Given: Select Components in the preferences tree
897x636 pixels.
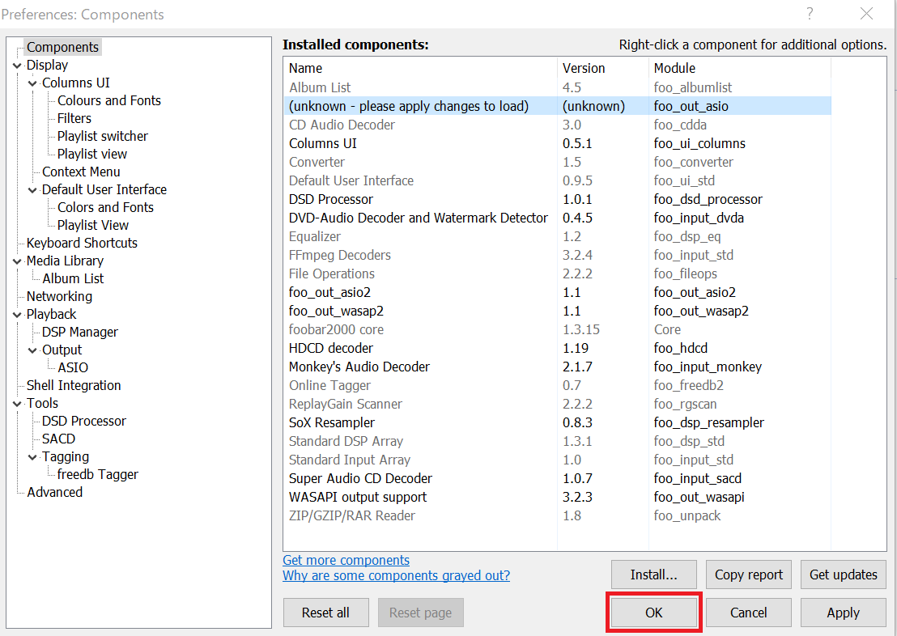Looking at the screenshot, I should coord(63,47).
